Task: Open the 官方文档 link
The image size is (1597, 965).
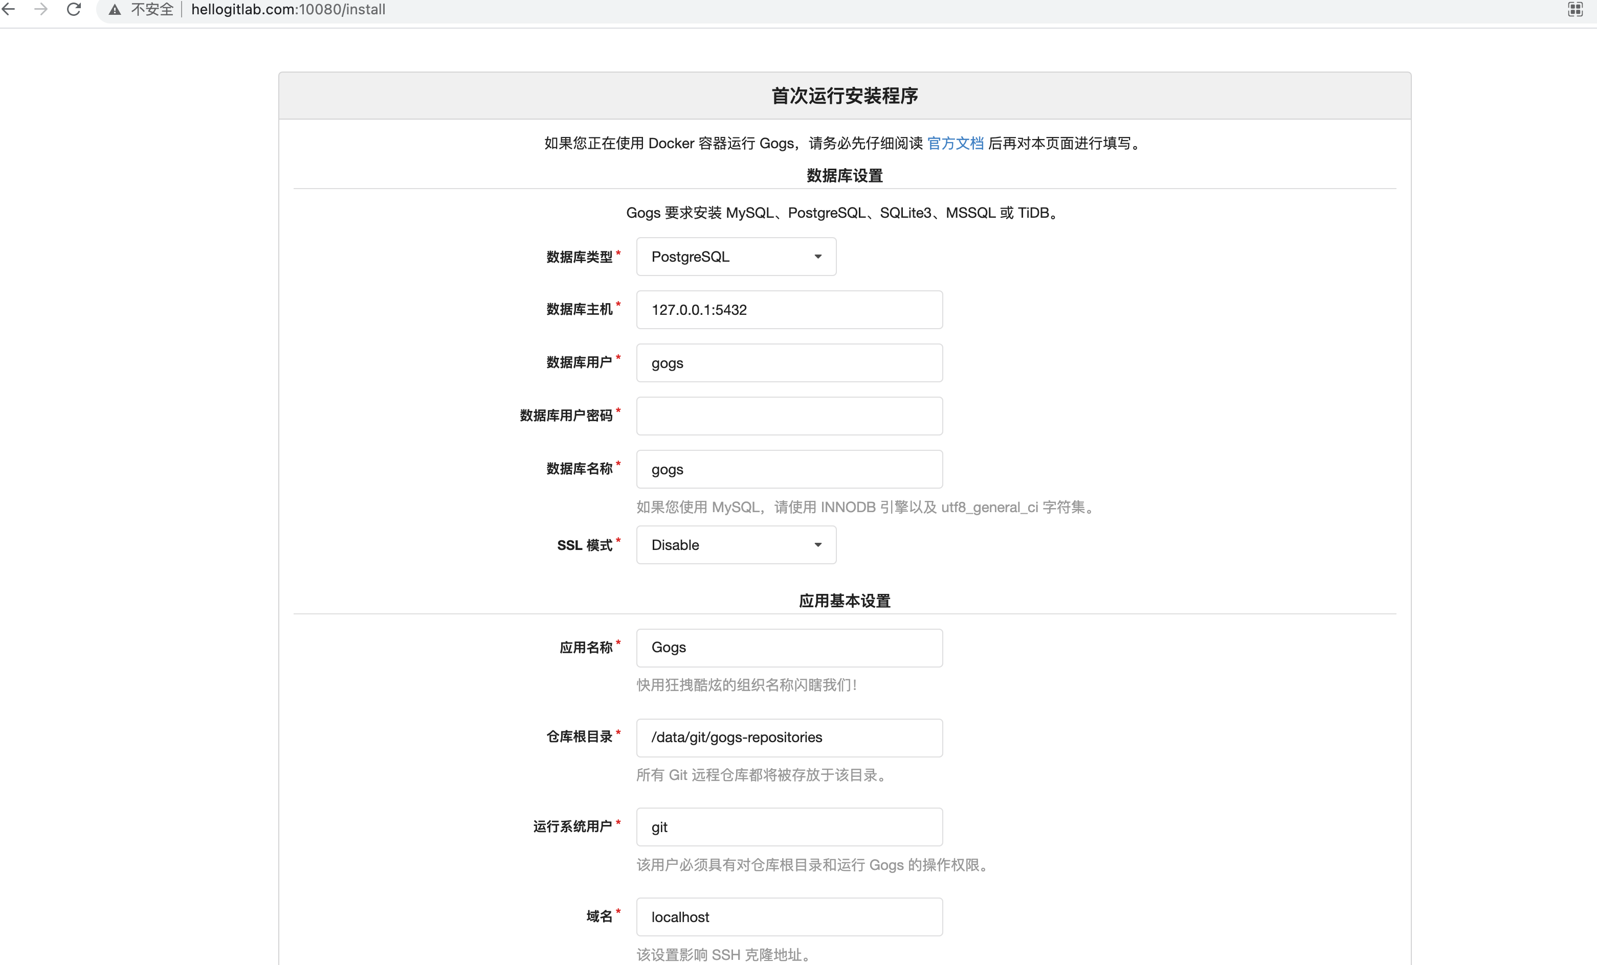Action: click(x=955, y=143)
